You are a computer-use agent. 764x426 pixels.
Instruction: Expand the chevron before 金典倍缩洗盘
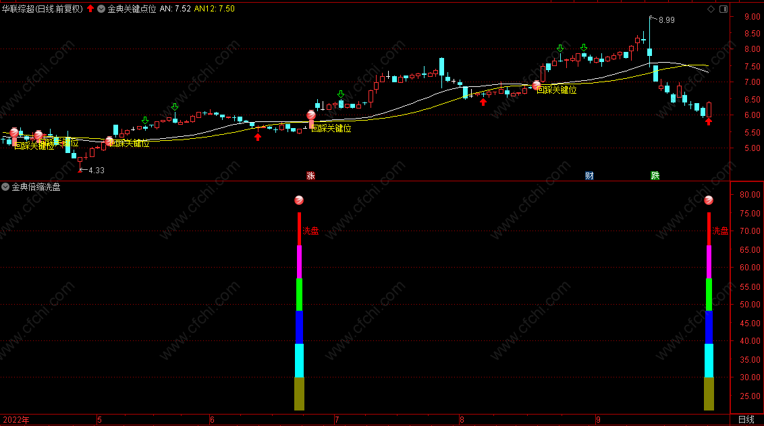(5, 187)
